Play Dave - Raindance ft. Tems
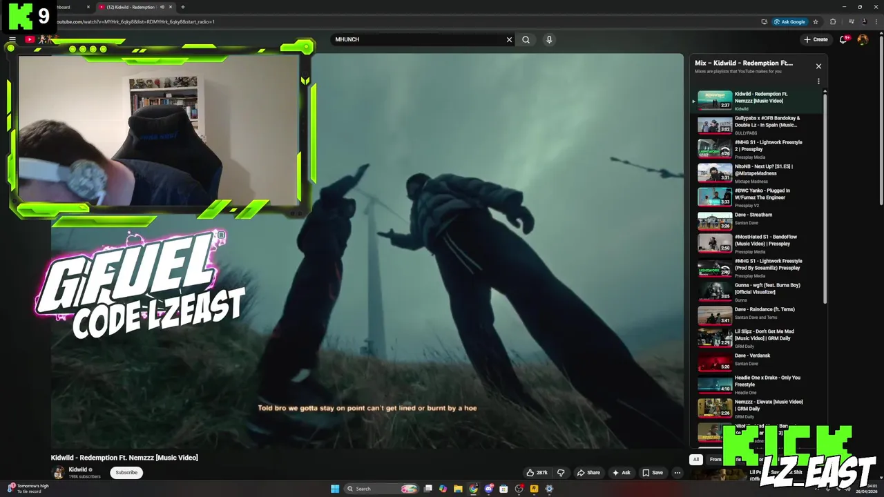884x497 pixels. [x=758, y=315]
